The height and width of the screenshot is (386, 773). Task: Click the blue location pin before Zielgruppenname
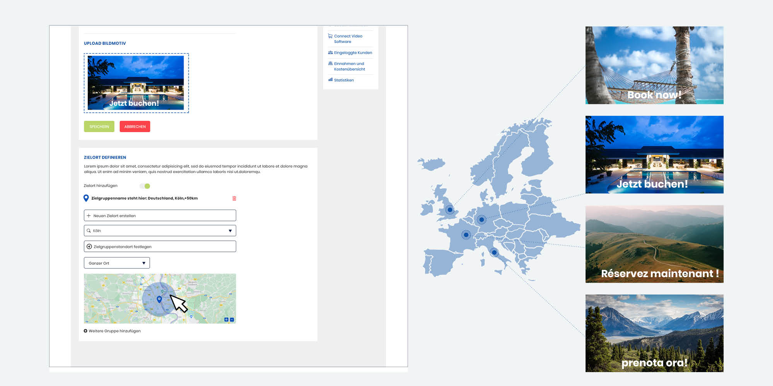(x=86, y=198)
